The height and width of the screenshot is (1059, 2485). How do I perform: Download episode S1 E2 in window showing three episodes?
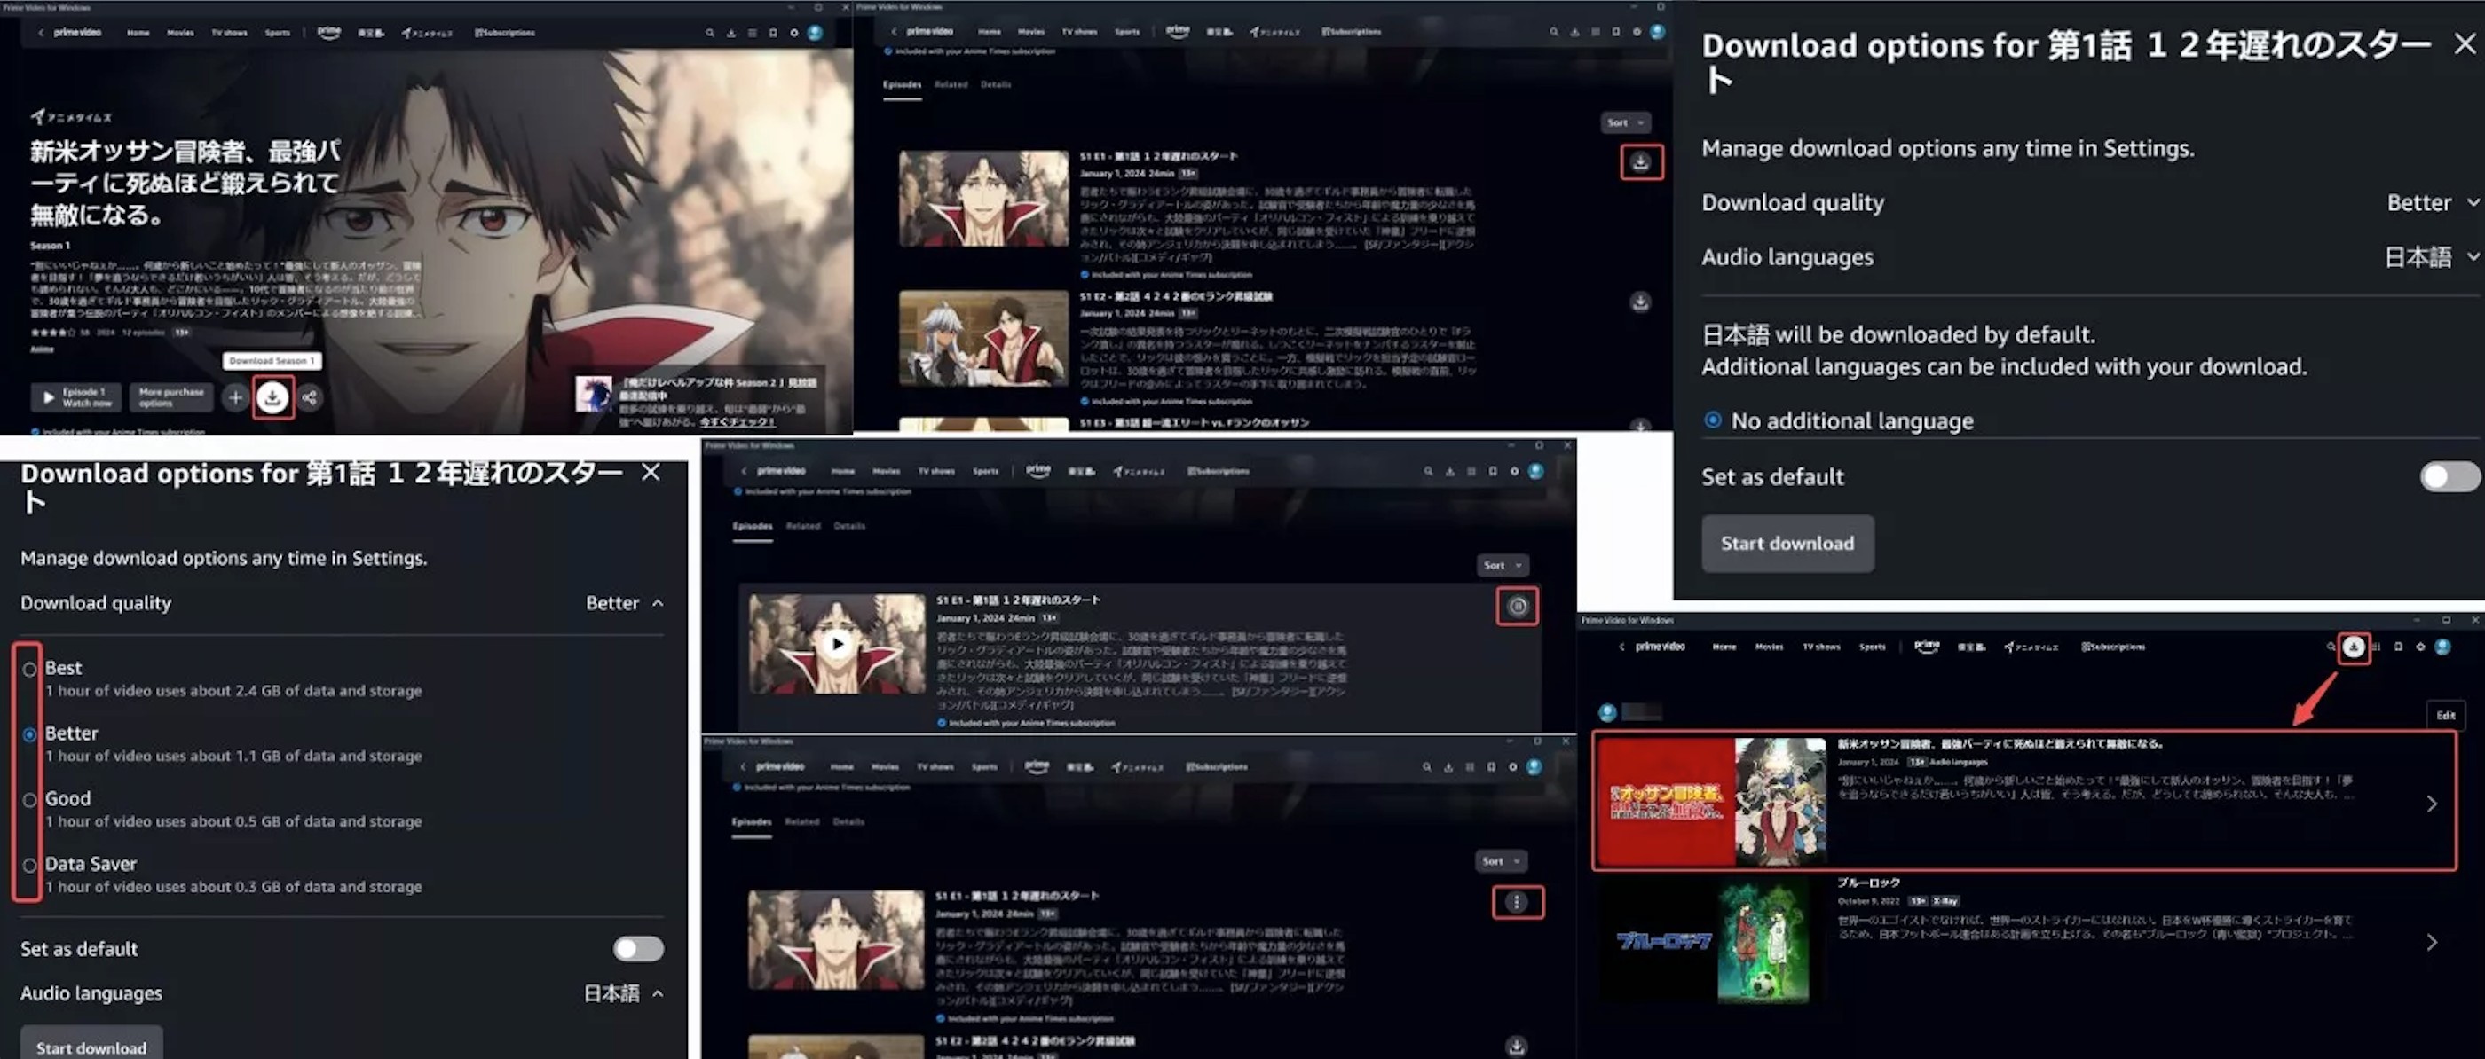[1640, 302]
